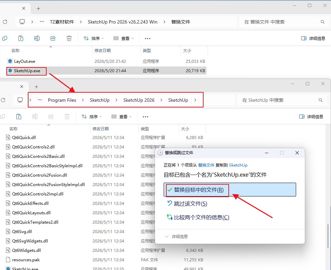Image resolution: width=331 pixels, height=270 pixels.
Task: Expand the chevron after TZ素材软件 breadcrumb
Action: coord(81,22)
